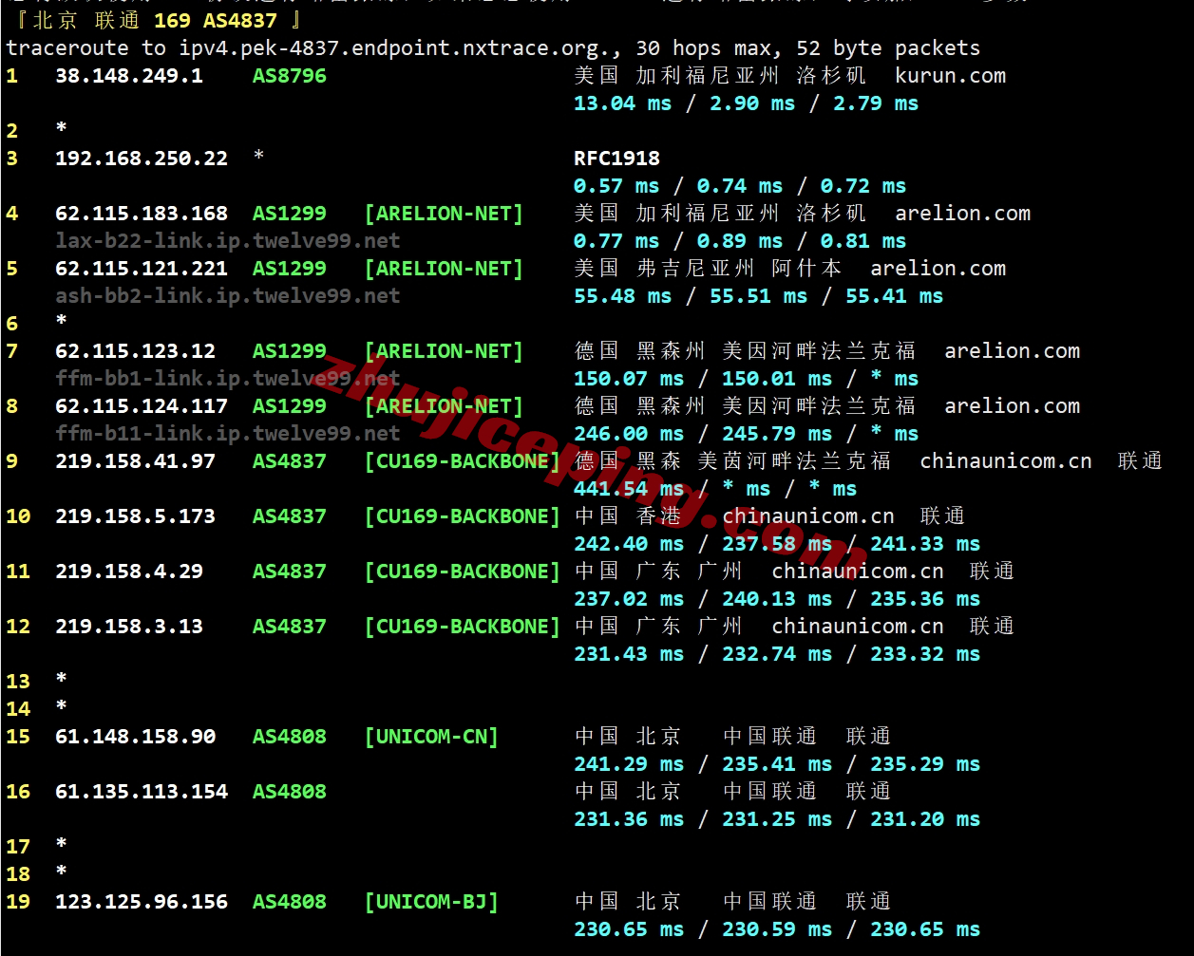1194x956 pixels.
Task: Click the IP address 219.158.3.13
Action: 129,627
